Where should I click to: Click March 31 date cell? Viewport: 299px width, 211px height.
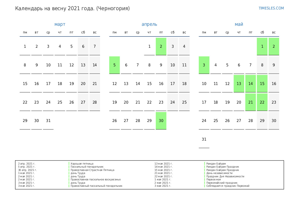(x=48, y=121)
